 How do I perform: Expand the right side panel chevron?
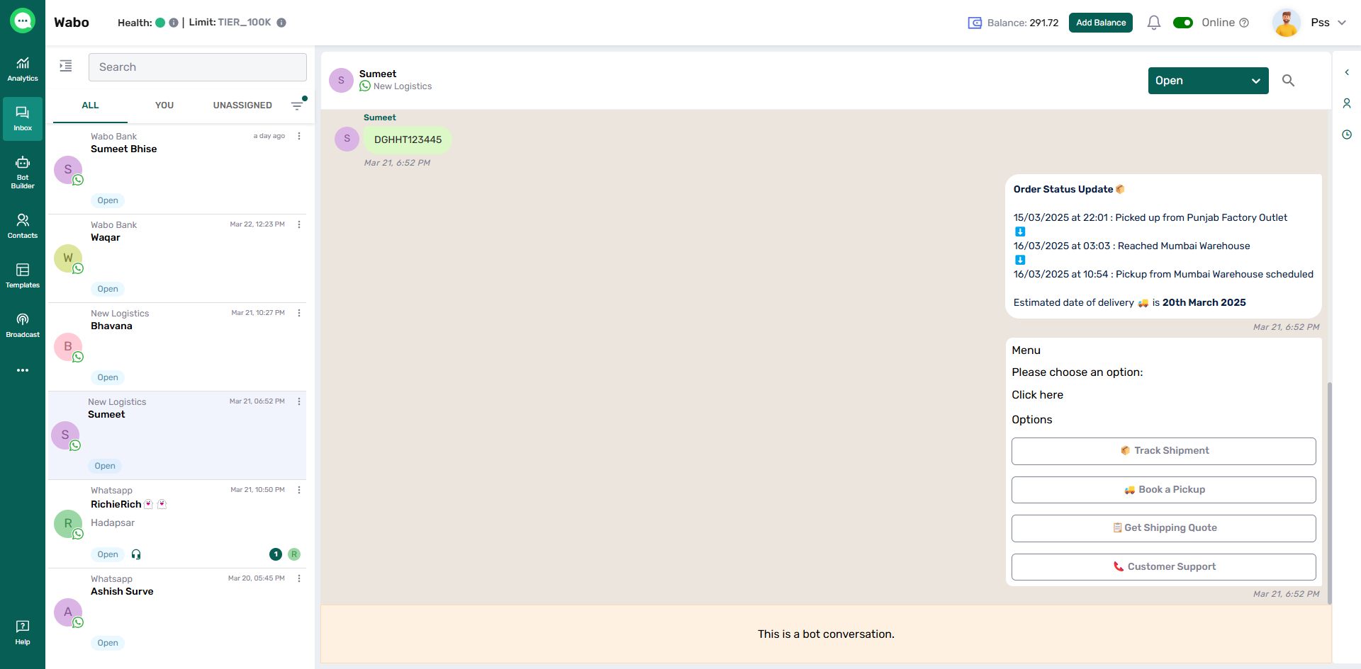1347,72
